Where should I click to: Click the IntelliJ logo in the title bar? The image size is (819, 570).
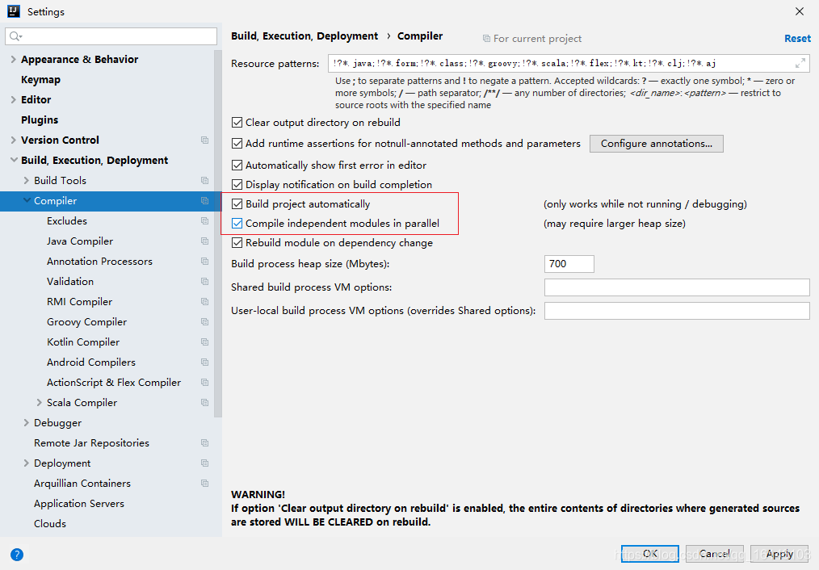[14, 11]
